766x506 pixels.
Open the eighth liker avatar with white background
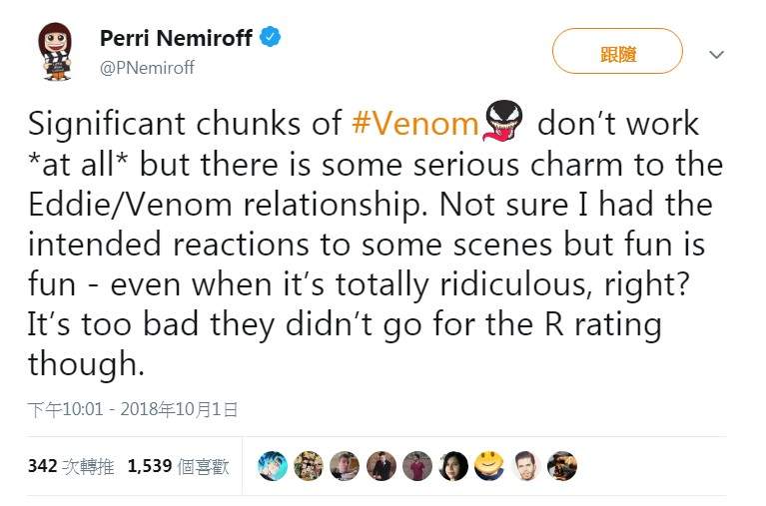tap(525, 465)
